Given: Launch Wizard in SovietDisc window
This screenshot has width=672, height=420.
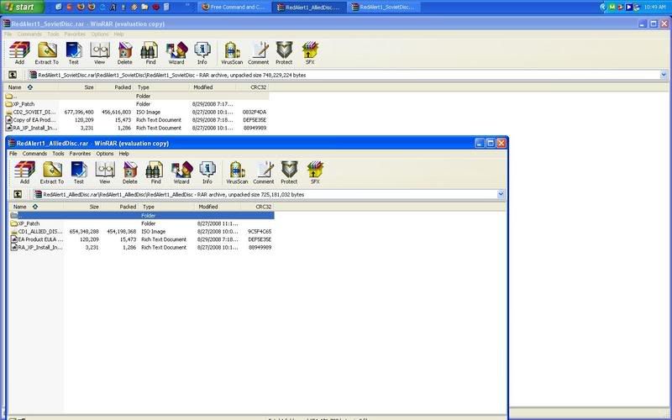Looking at the screenshot, I should tap(176, 53).
